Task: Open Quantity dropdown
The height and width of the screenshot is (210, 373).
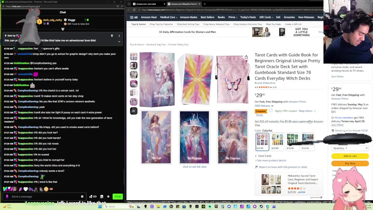Action: click(x=350, y=148)
